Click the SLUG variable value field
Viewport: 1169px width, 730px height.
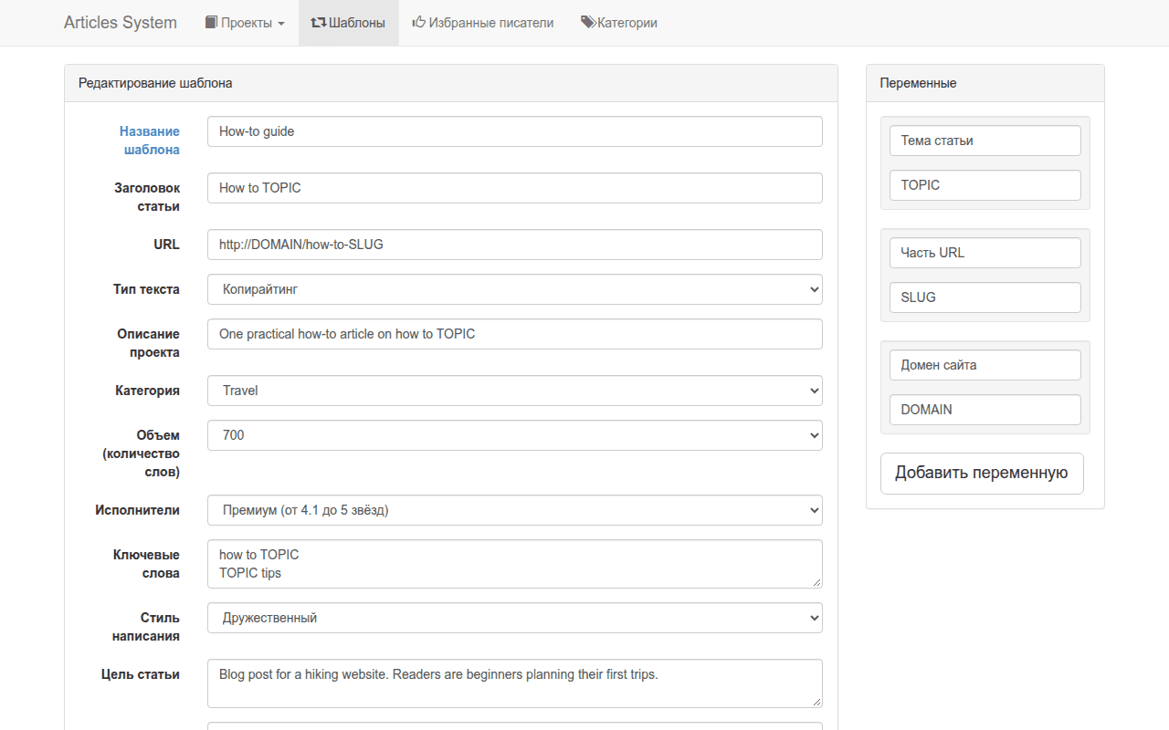click(x=985, y=297)
